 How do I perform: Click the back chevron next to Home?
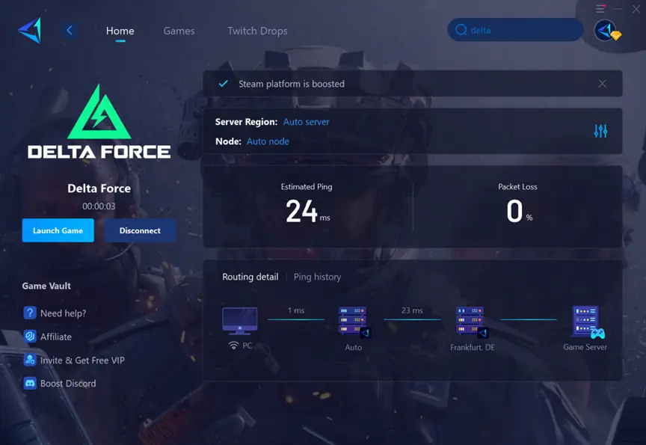tap(70, 31)
